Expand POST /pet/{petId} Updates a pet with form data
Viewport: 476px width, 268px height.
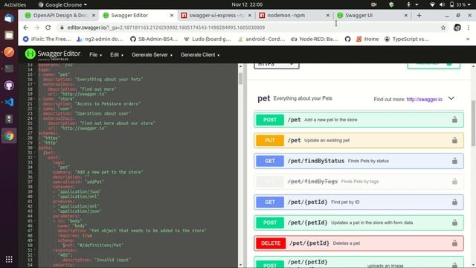tap(358, 223)
